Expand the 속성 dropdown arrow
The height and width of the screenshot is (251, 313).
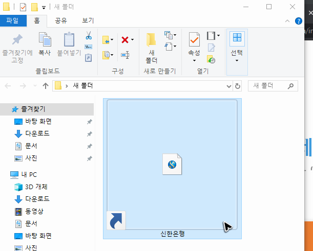click(194, 60)
